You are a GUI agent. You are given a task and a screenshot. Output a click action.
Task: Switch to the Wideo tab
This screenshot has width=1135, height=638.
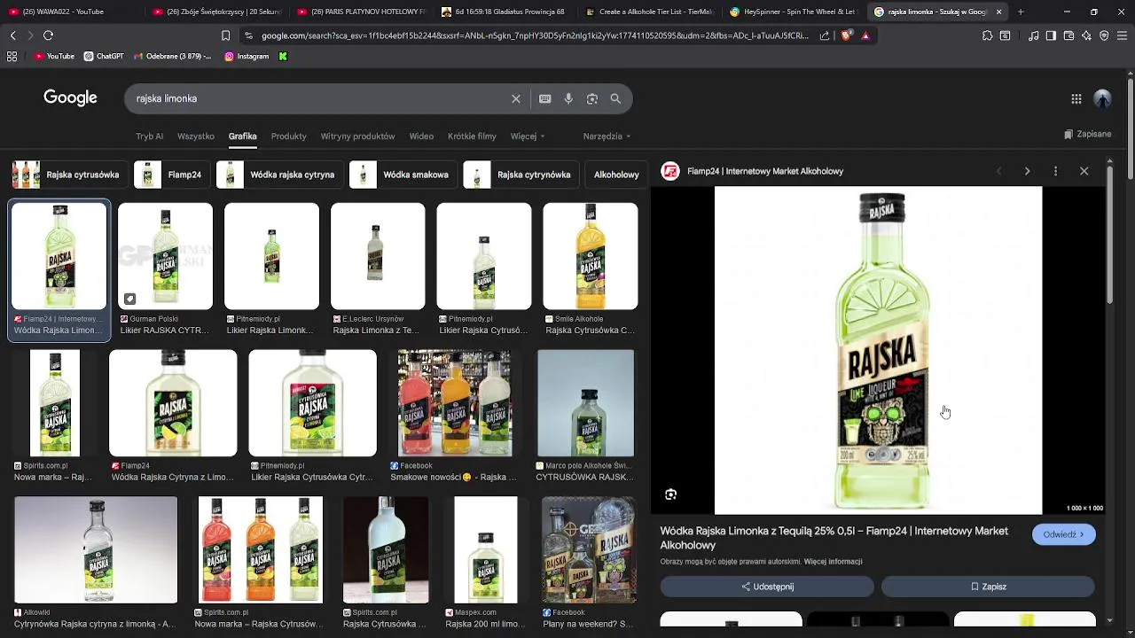421,136
